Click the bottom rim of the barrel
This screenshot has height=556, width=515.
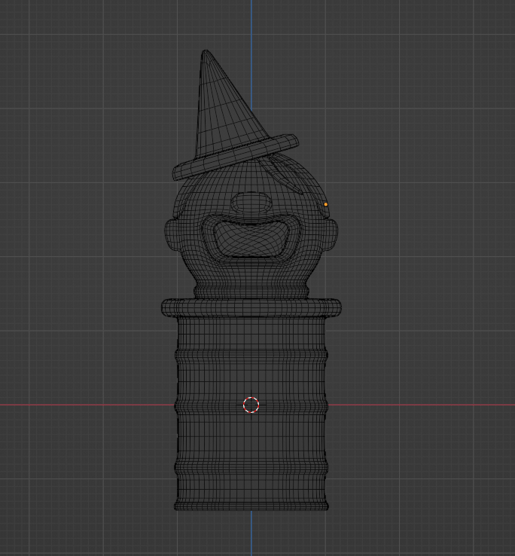[251, 506]
